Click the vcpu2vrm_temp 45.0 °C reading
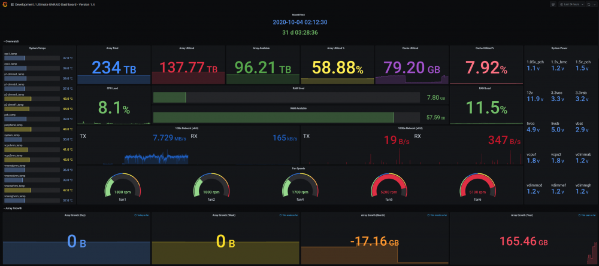The width and height of the screenshot is (599, 266). click(68, 160)
